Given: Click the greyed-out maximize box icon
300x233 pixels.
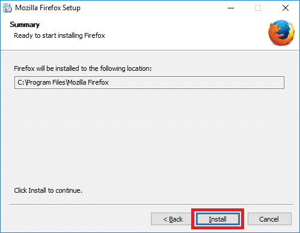Looking at the screenshot, I should point(258,8).
